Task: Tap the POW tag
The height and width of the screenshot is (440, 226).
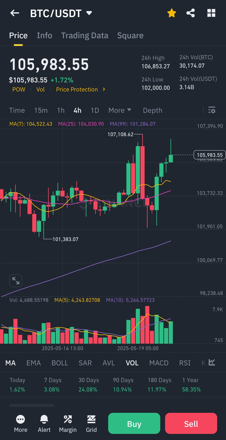Action: 19,90
